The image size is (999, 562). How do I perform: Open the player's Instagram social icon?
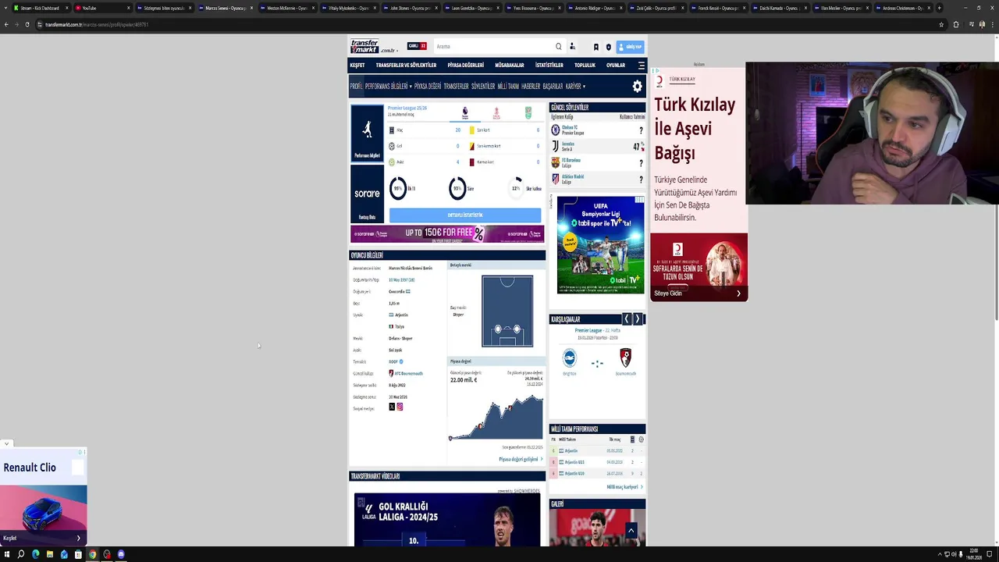pyautogui.click(x=400, y=407)
